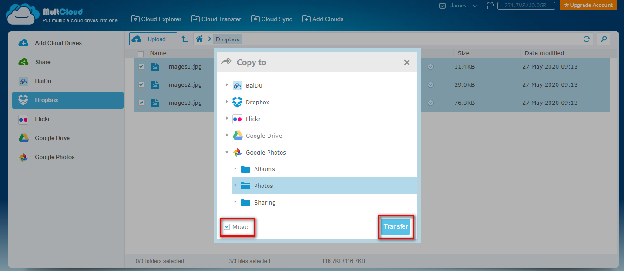
Task: Uncheck the images1.jpg checkbox
Action: pos(141,67)
